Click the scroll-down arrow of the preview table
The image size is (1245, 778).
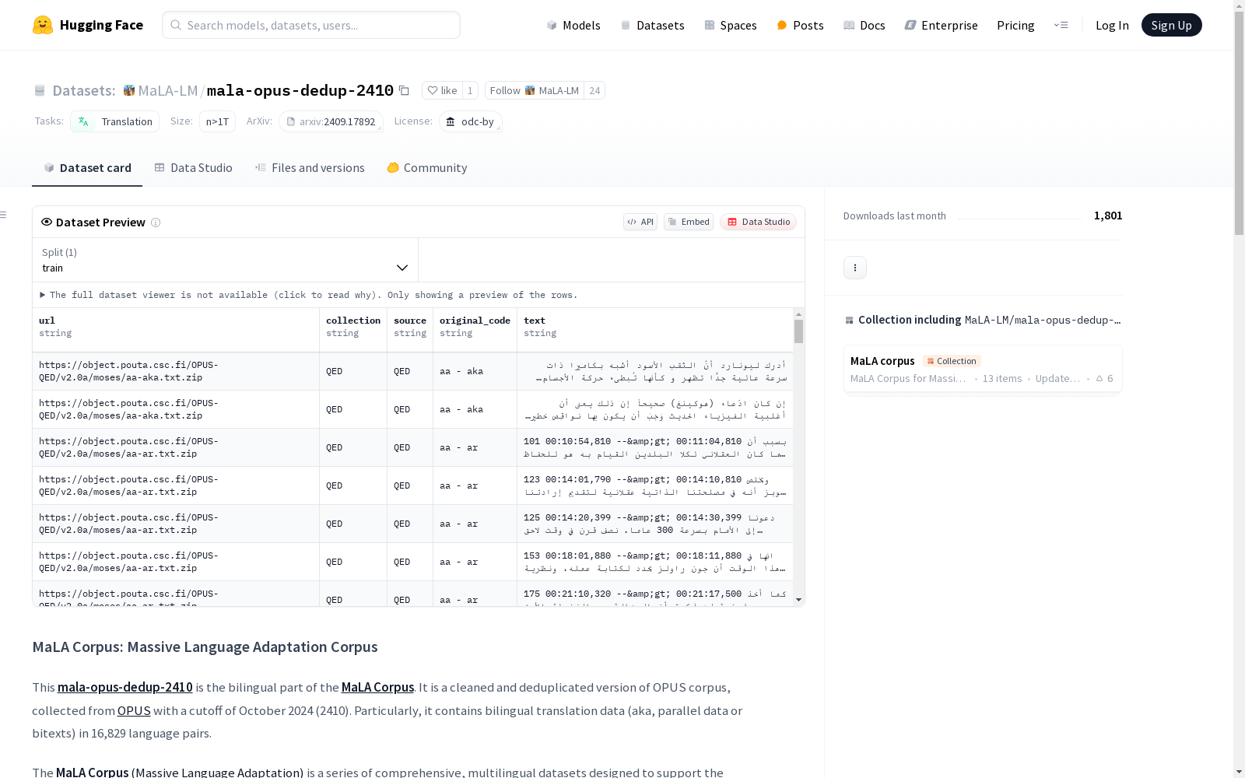click(x=798, y=600)
